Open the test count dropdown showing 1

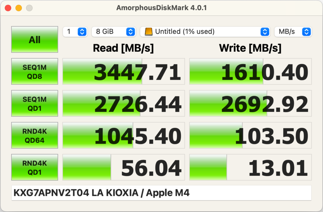point(75,32)
